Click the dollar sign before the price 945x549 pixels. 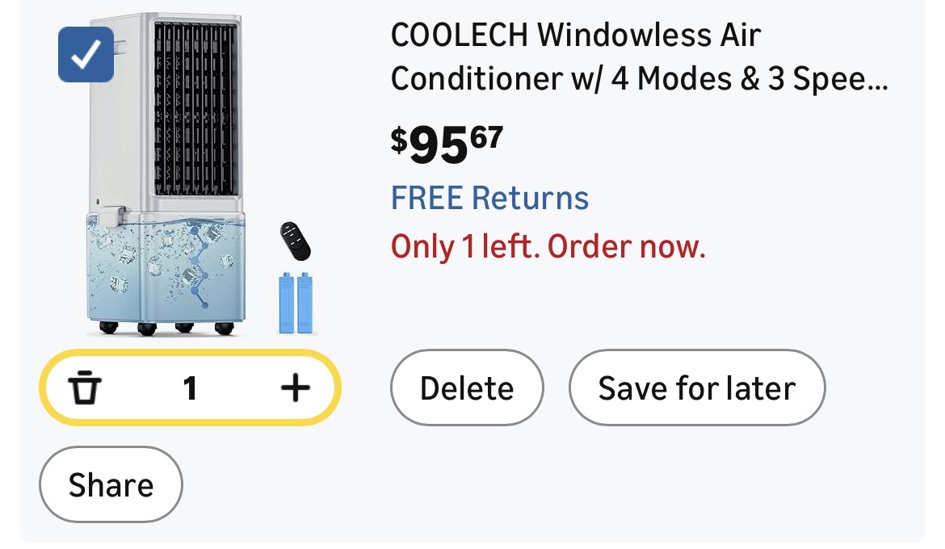[399, 139]
